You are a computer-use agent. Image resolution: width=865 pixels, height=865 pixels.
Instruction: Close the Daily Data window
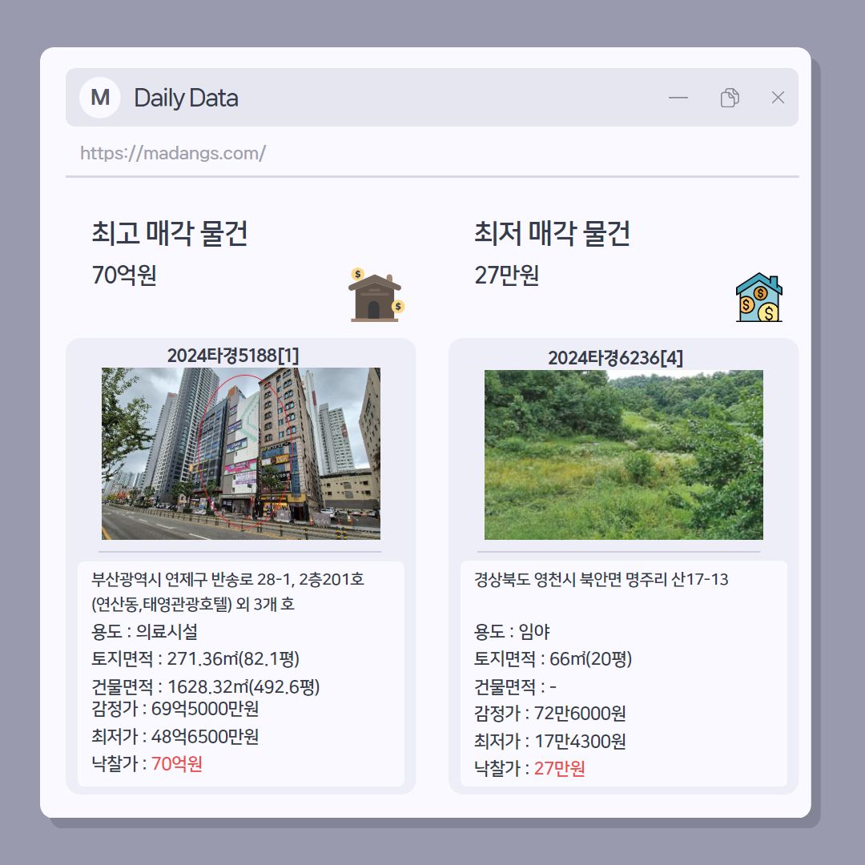tap(778, 98)
